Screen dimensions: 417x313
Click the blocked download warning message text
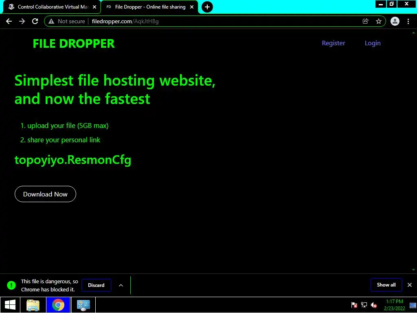click(x=49, y=285)
